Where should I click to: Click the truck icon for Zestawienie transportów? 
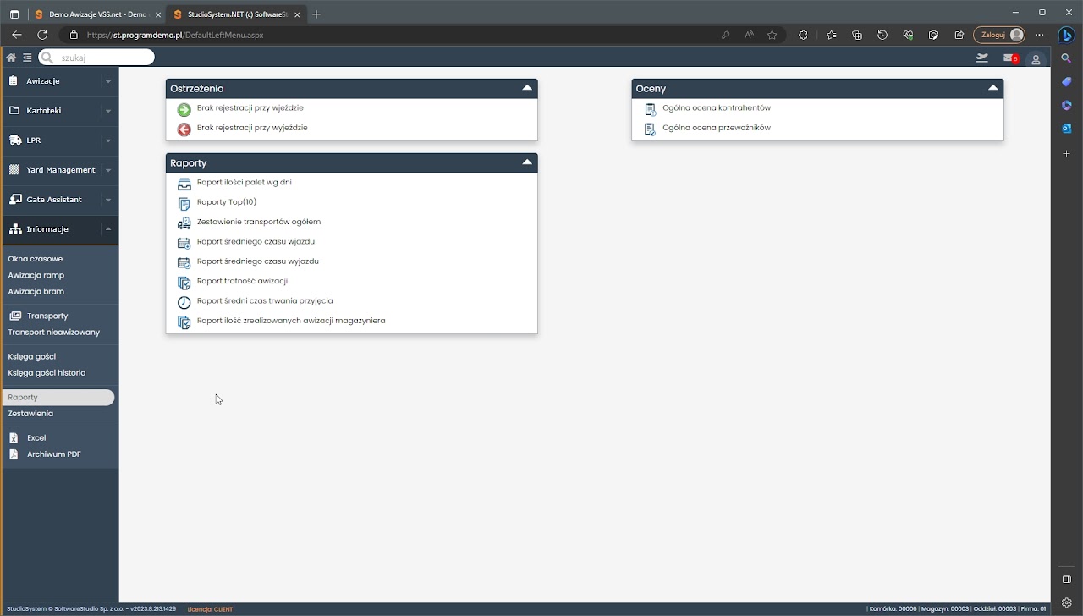click(x=184, y=223)
